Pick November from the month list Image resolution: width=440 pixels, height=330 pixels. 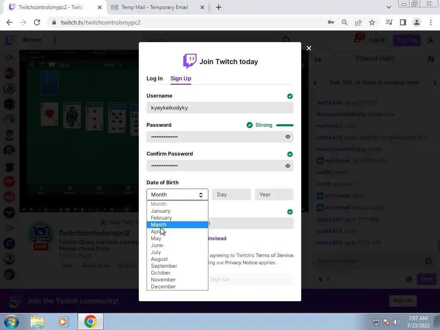(177, 280)
